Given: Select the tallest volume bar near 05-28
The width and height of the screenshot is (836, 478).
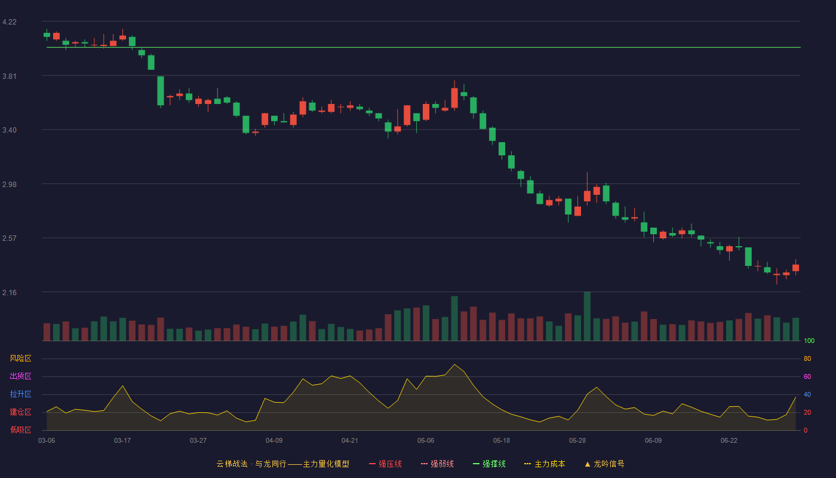Looking at the screenshot, I should pyautogui.click(x=587, y=316).
